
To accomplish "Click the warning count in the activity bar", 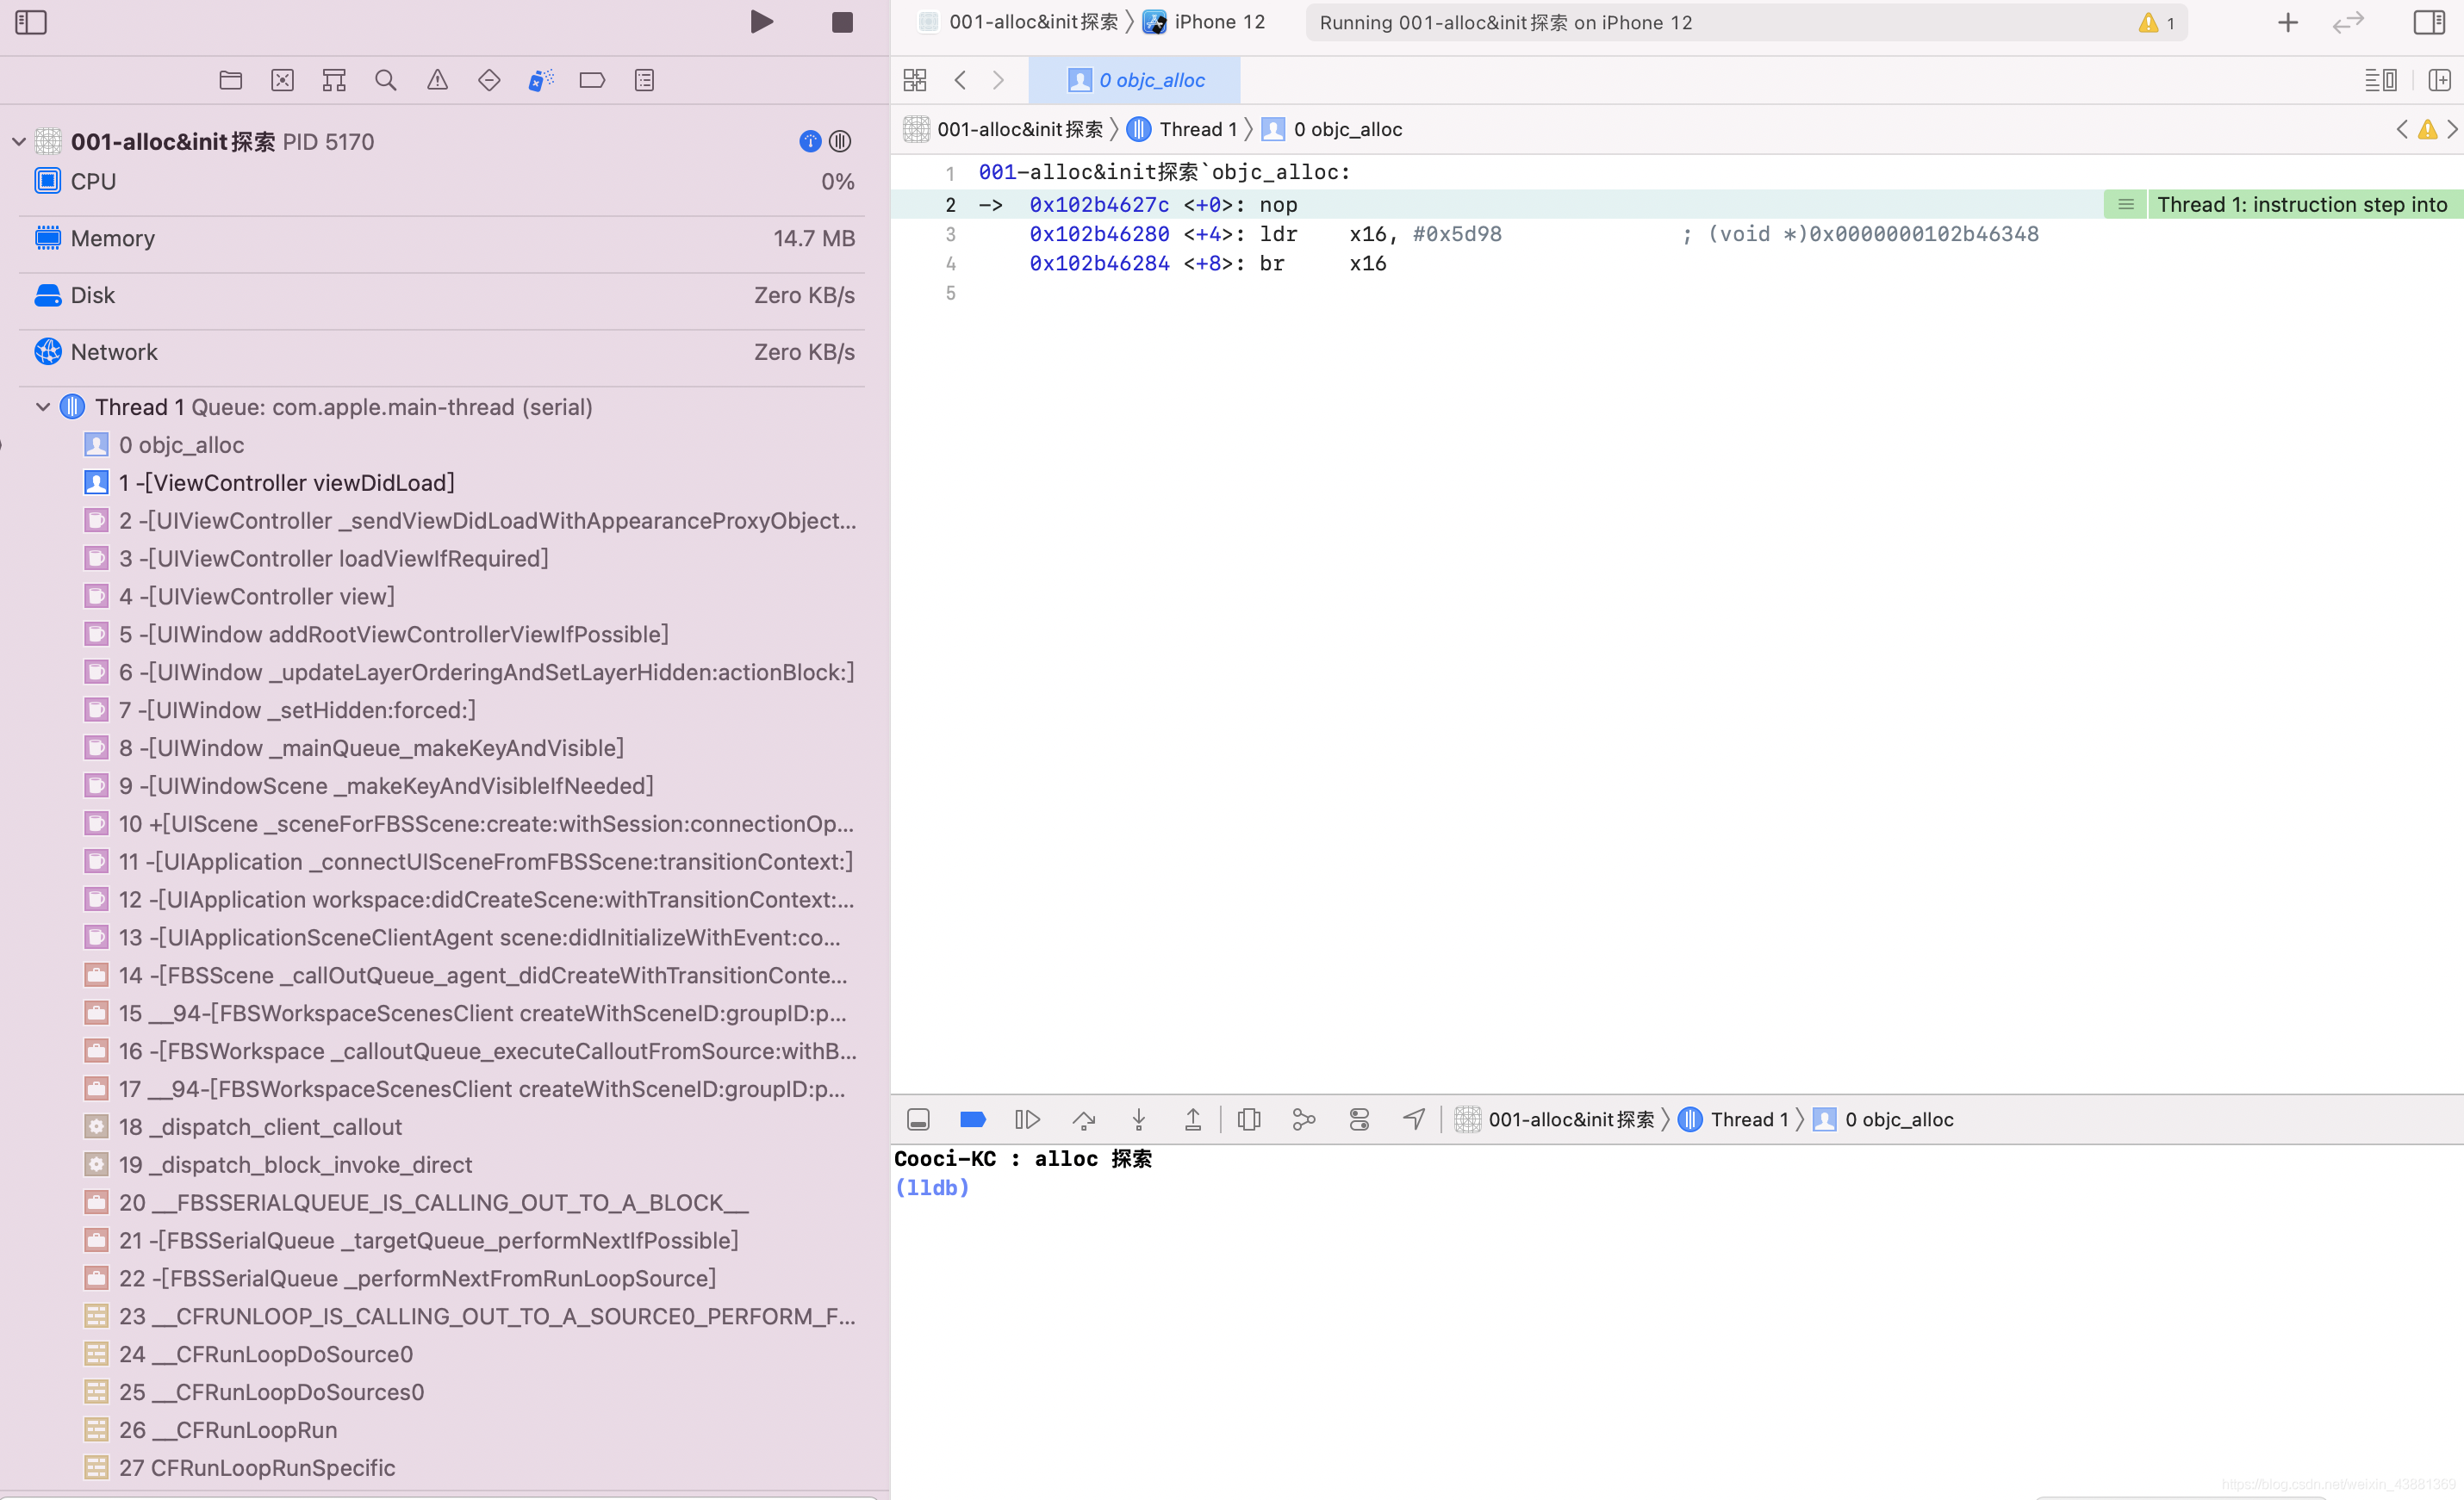I will (2157, 23).
